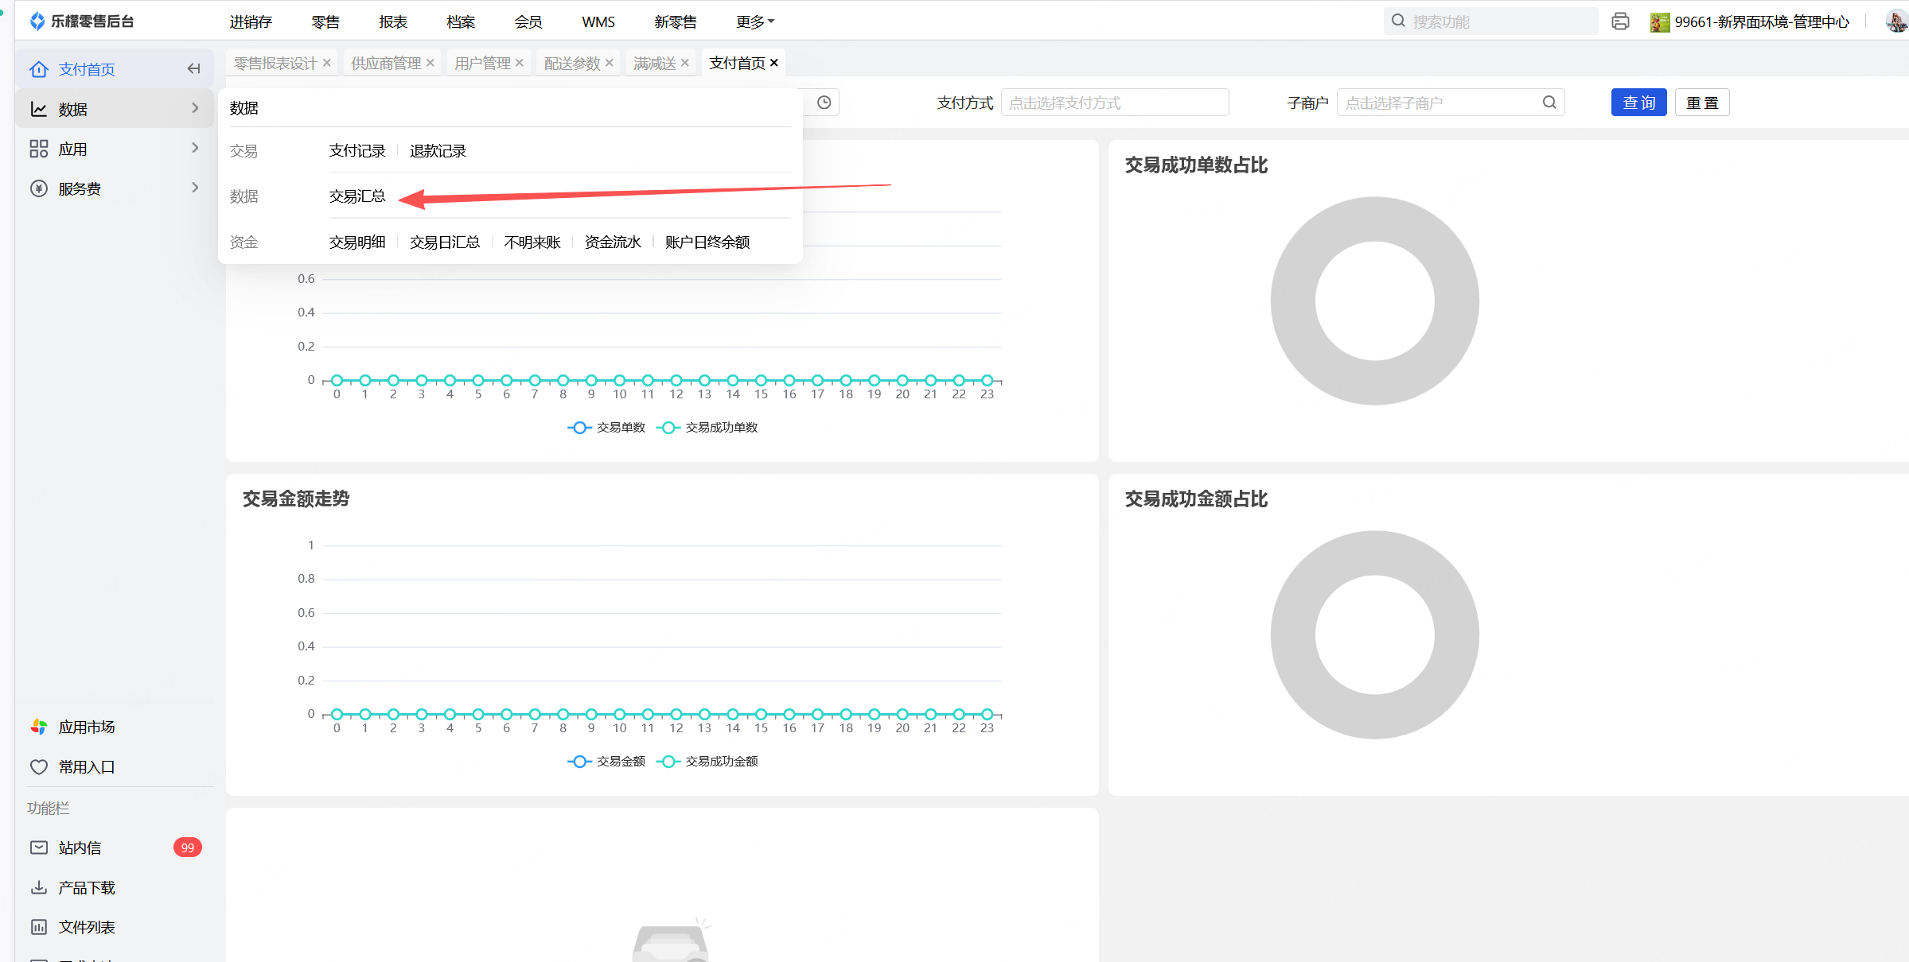This screenshot has height=962, width=1909.
Task: Open 产品下载 download item
Action: pos(86,887)
